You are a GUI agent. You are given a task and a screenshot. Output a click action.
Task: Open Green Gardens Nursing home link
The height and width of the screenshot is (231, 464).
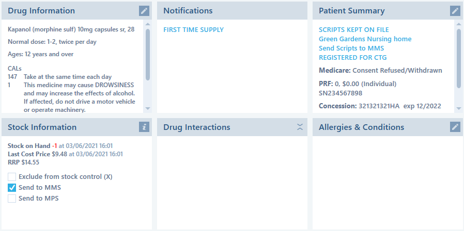point(365,39)
